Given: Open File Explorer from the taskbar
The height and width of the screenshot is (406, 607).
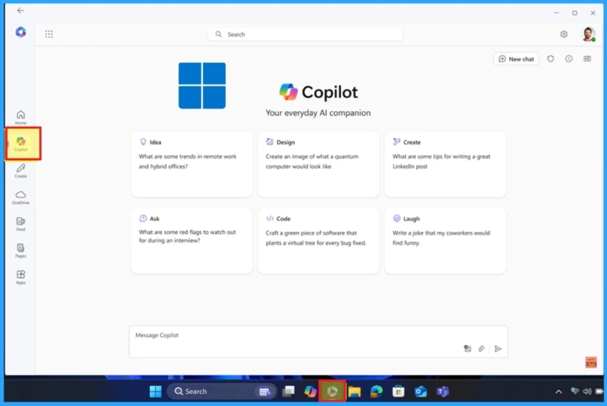Looking at the screenshot, I should click(354, 392).
